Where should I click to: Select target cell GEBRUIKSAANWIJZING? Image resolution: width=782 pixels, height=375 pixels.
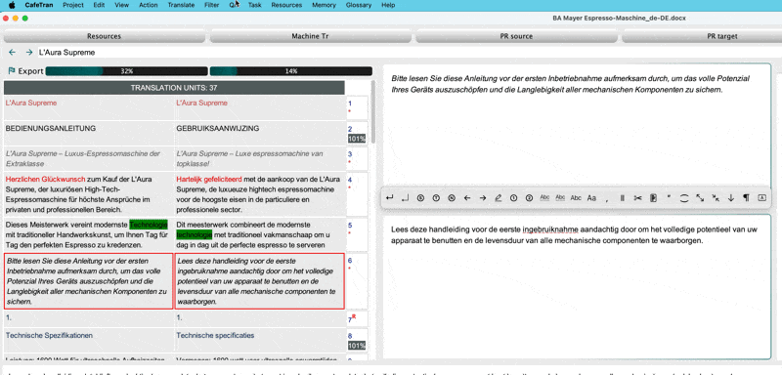pyautogui.click(x=260, y=133)
